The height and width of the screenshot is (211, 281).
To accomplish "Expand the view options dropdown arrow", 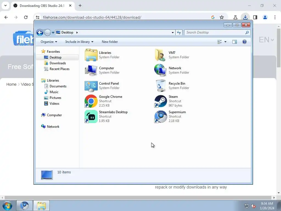I will coord(226,42).
